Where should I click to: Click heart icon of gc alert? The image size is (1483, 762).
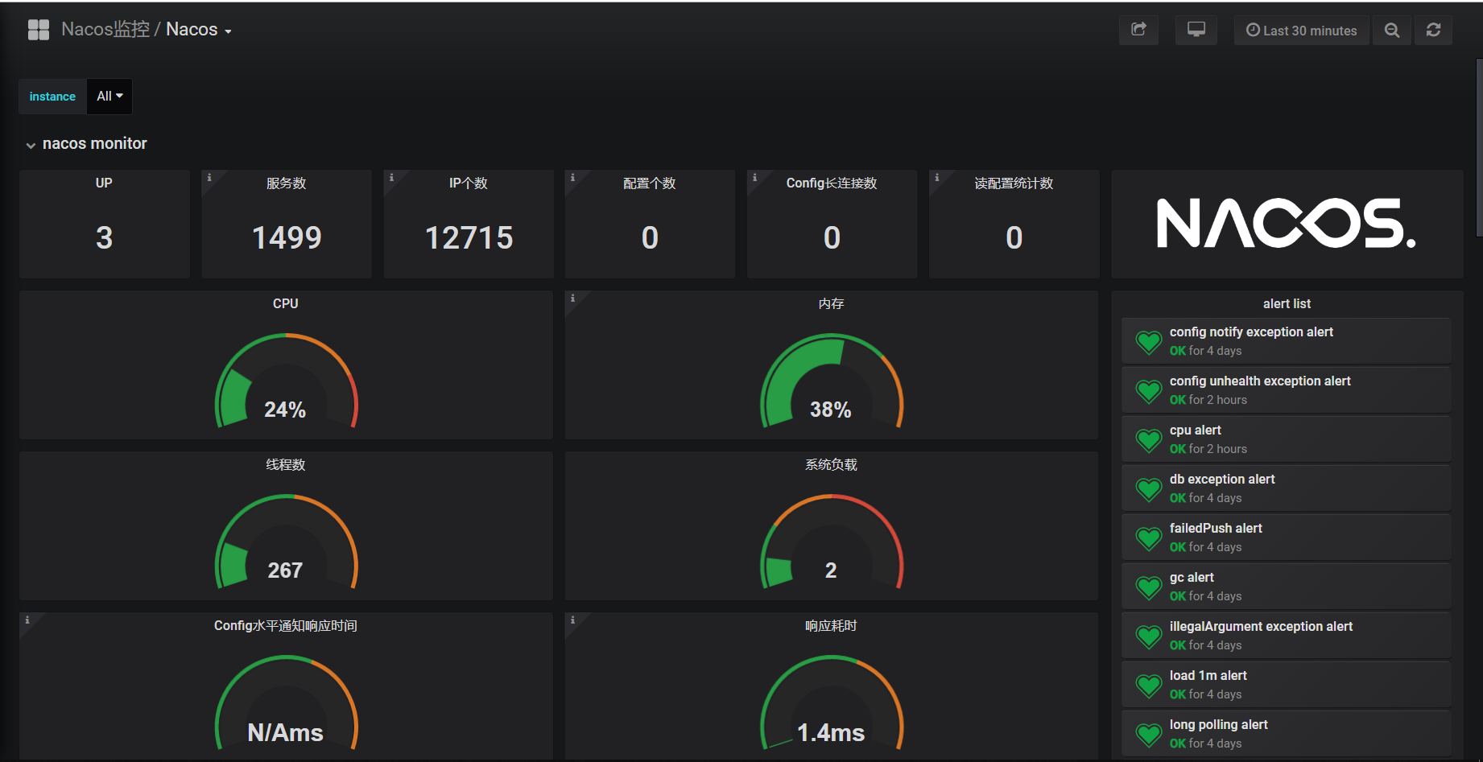(1149, 588)
